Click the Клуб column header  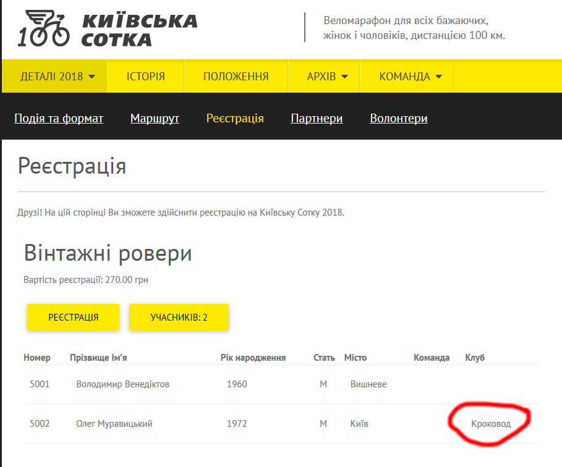474,358
